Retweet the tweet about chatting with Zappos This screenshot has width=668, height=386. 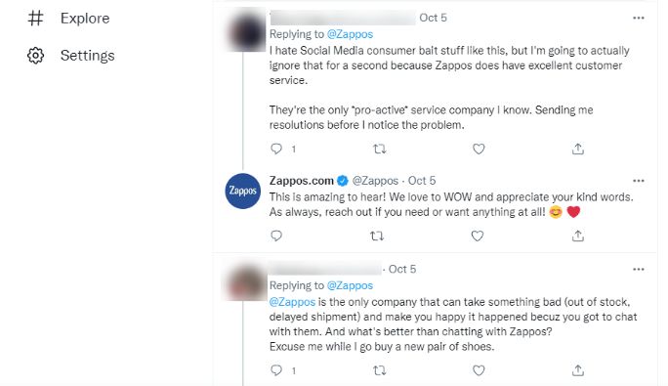[379, 370]
